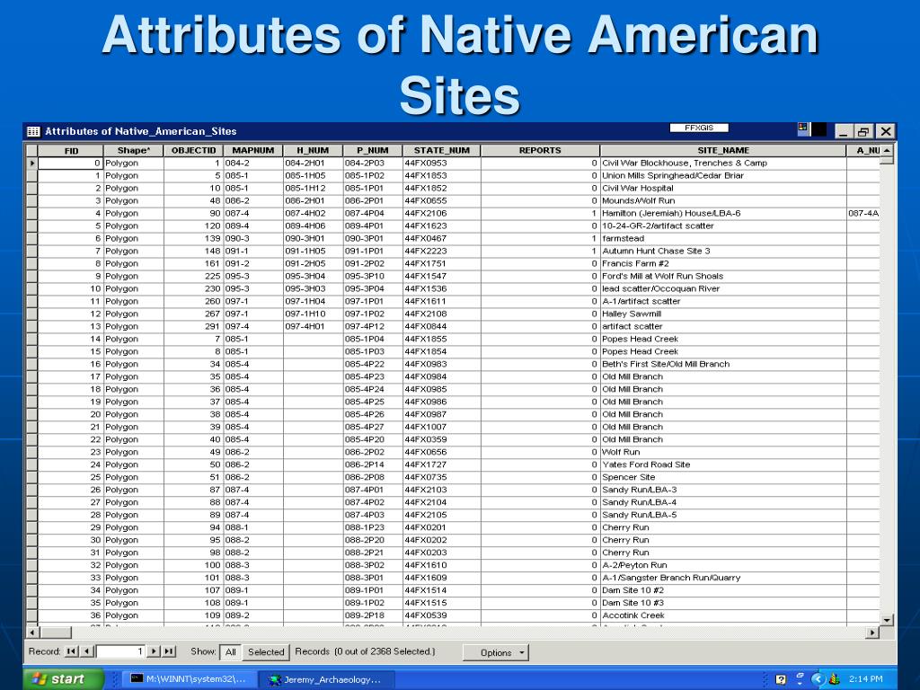Click the FFXGIS label in title bar

(699, 128)
